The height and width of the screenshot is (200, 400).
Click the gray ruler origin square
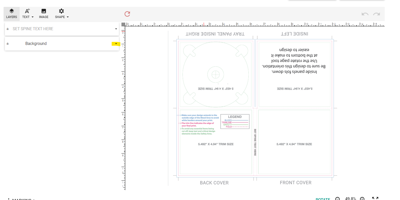pyautogui.click(x=123, y=24)
